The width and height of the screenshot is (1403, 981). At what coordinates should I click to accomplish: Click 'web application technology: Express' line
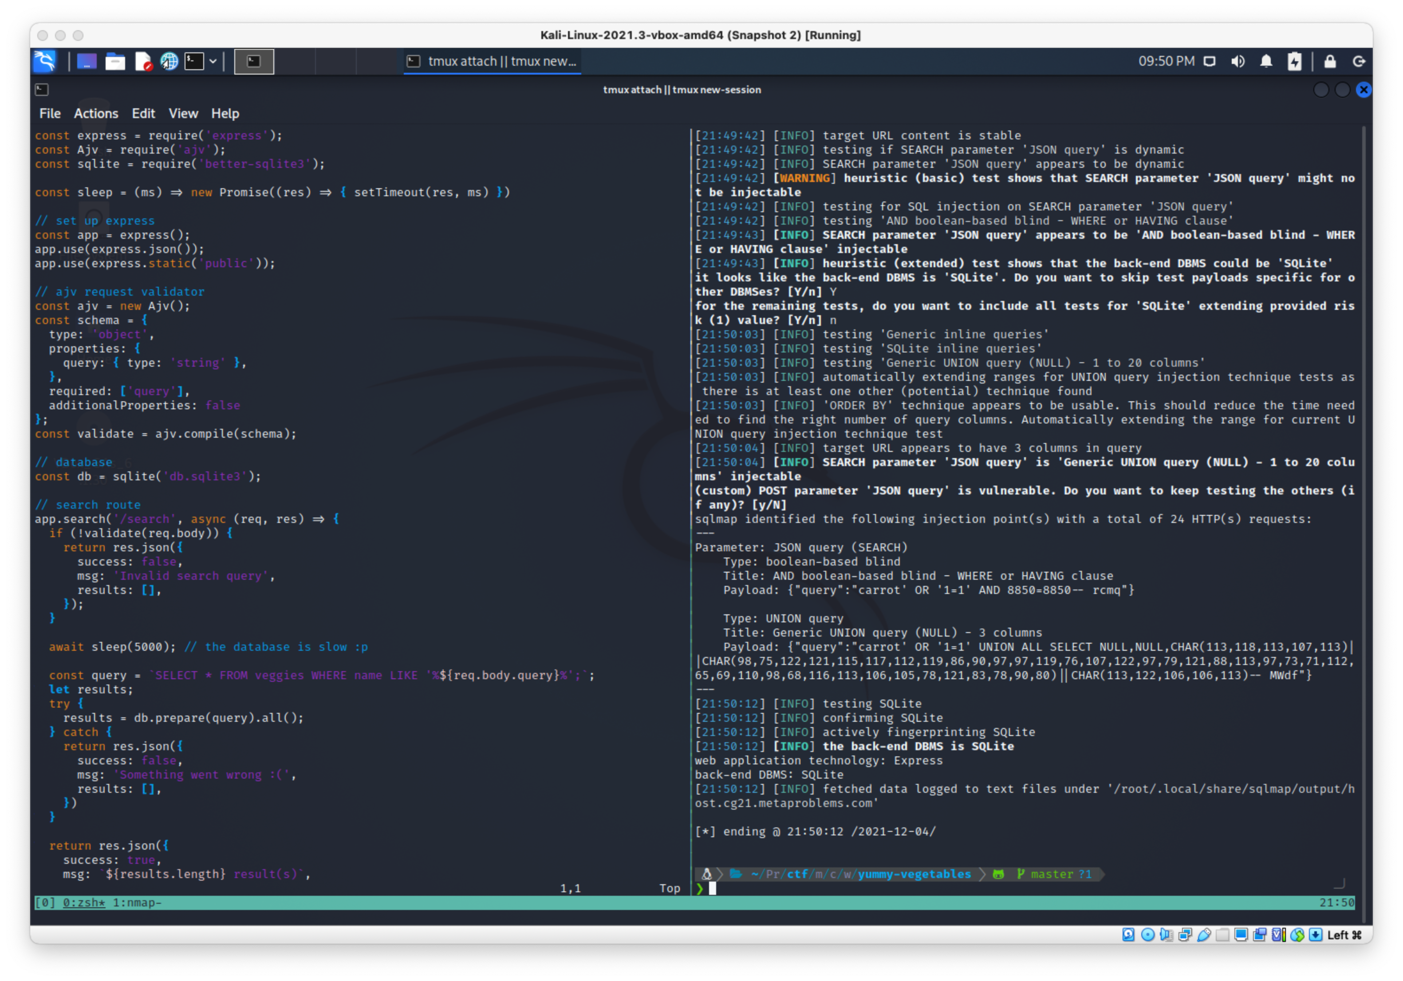pos(819,760)
